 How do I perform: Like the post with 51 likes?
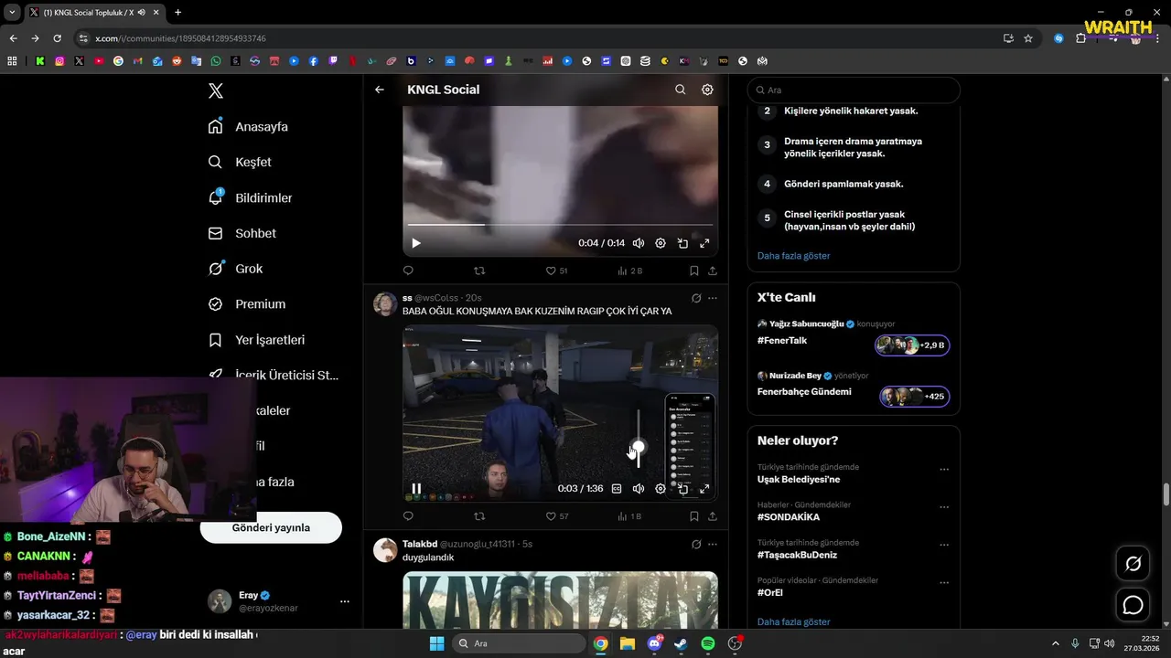click(x=551, y=271)
